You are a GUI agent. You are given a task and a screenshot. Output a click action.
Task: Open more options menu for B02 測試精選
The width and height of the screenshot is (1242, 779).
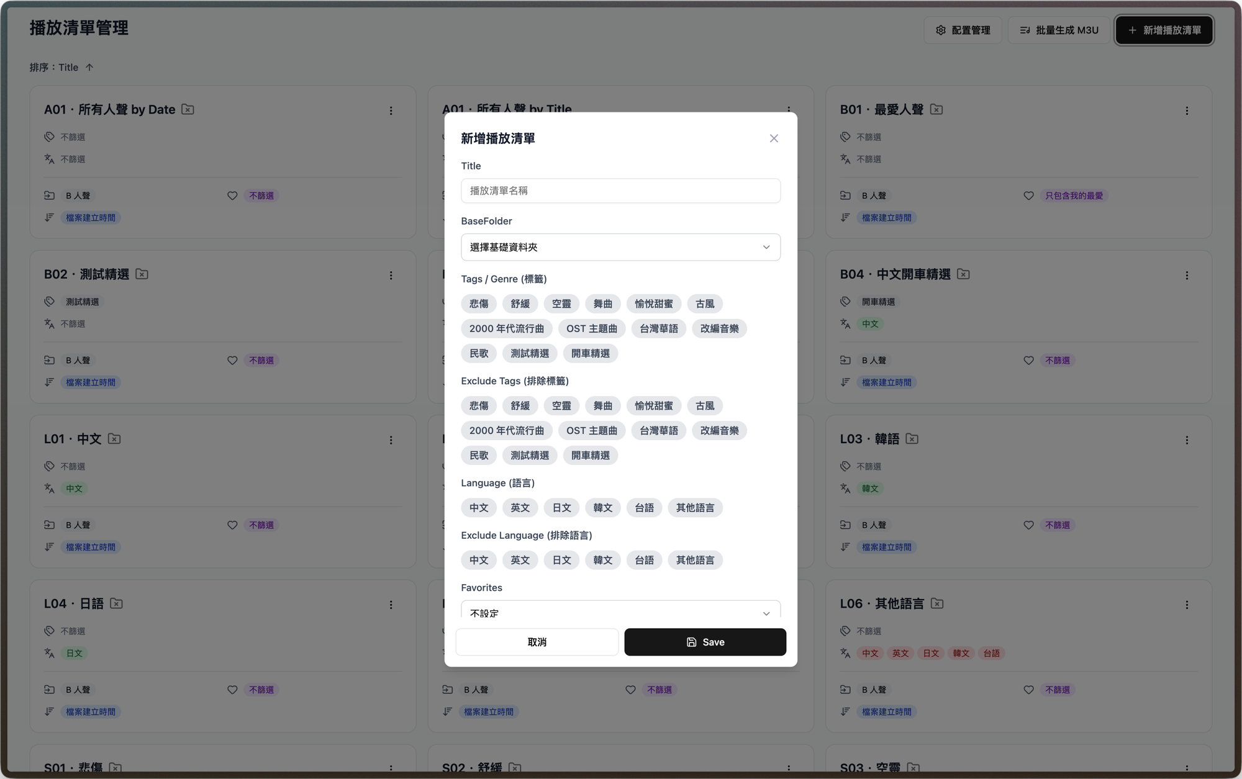tap(391, 275)
